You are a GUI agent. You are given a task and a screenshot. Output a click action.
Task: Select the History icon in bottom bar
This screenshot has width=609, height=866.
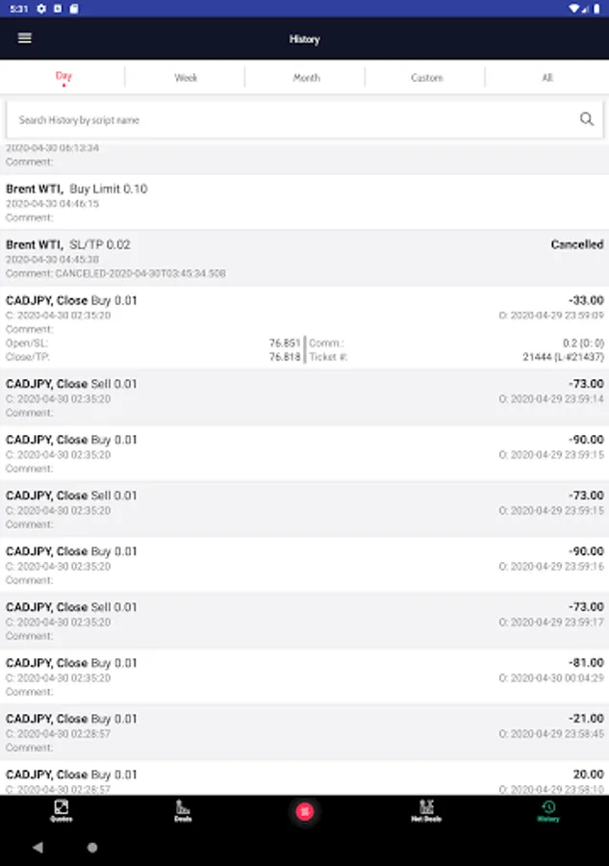[548, 811]
